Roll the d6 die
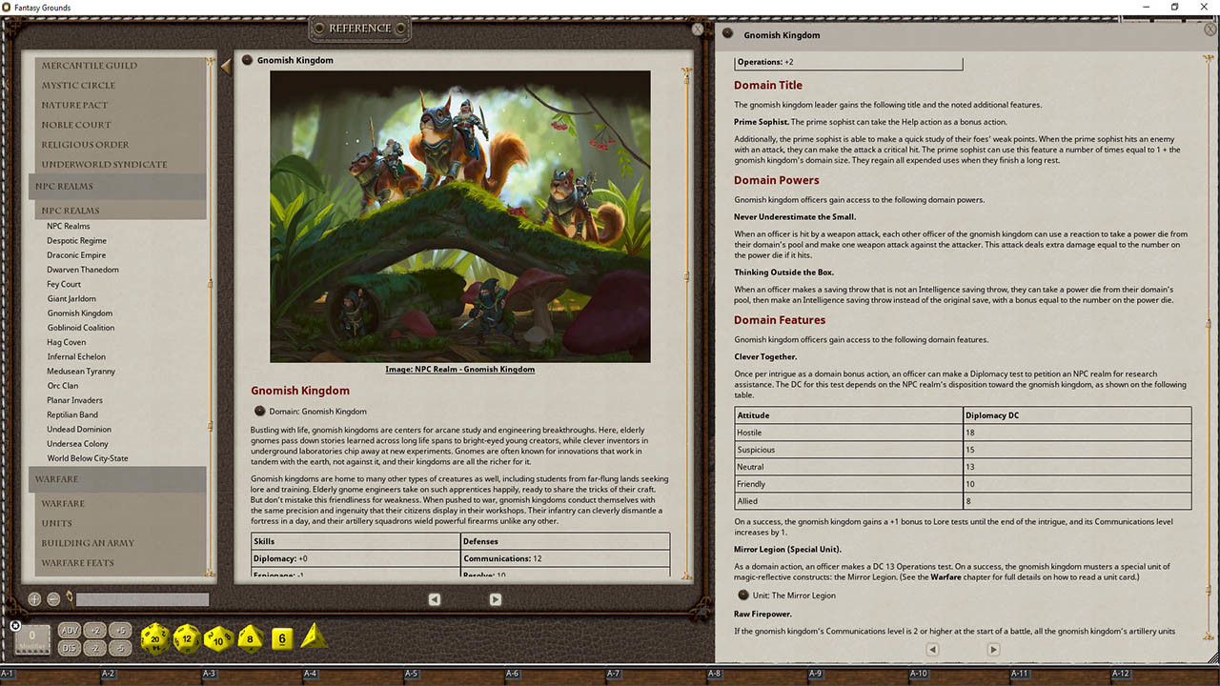This screenshot has height=686, width=1220. click(x=280, y=639)
